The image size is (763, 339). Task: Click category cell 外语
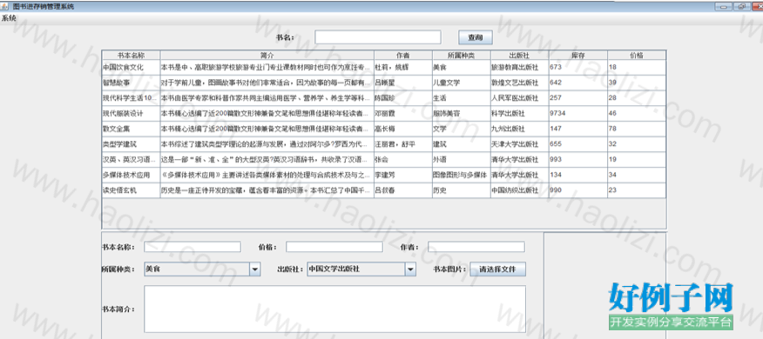click(462, 160)
